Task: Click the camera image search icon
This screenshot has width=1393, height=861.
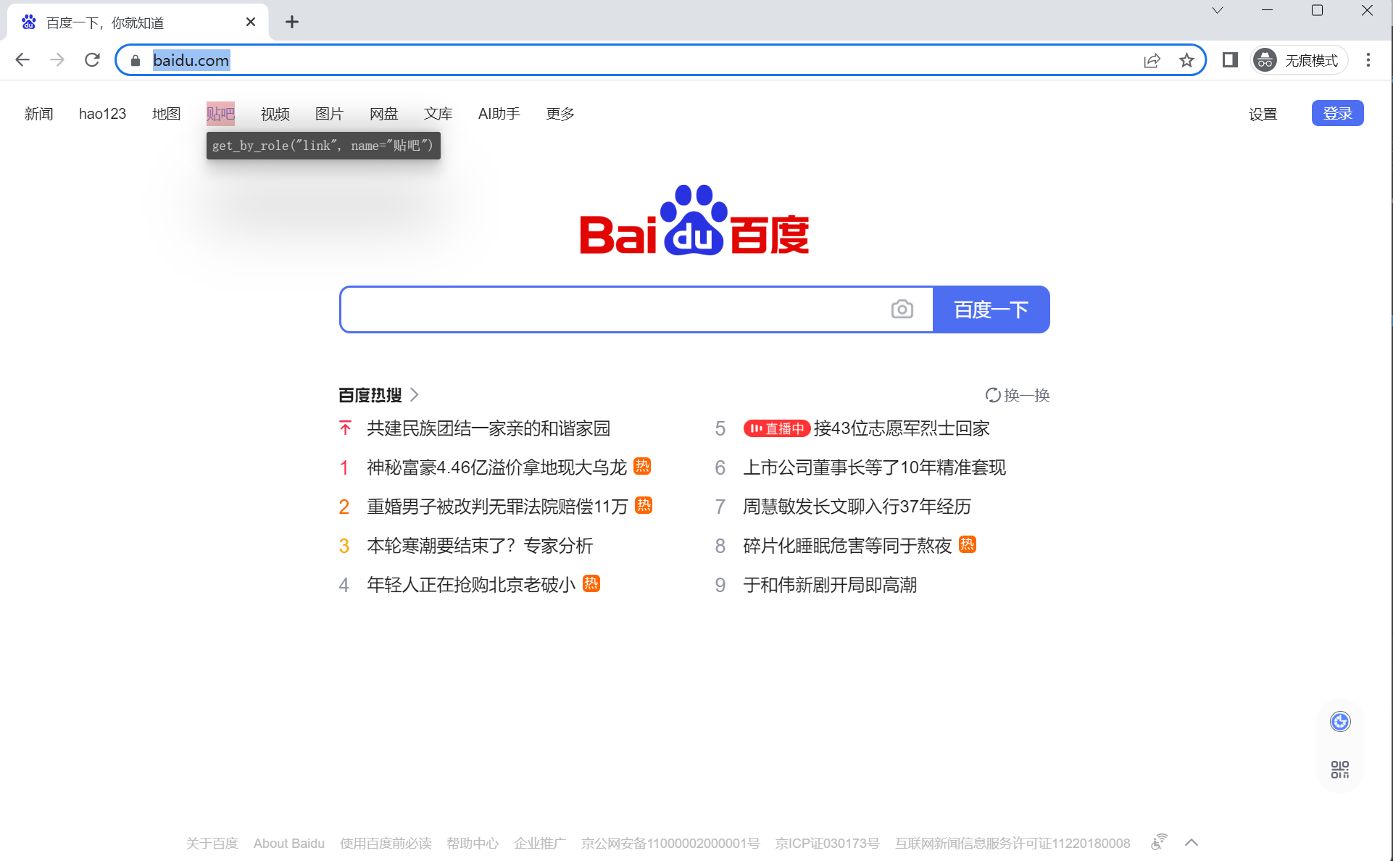Action: (x=902, y=309)
